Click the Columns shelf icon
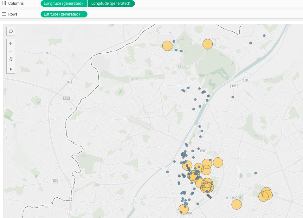The image size is (303, 218). click(x=4, y=3)
